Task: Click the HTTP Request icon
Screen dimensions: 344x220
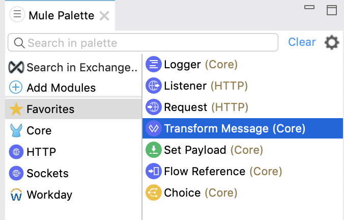Action: pyautogui.click(x=153, y=107)
